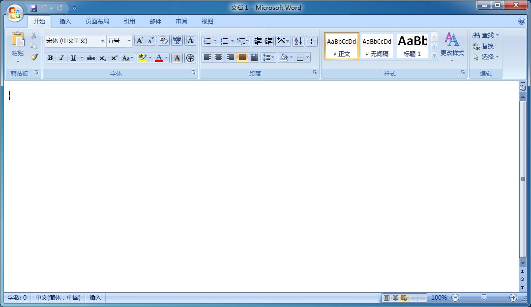Click the Grow Font icon

[x=140, y=41]
